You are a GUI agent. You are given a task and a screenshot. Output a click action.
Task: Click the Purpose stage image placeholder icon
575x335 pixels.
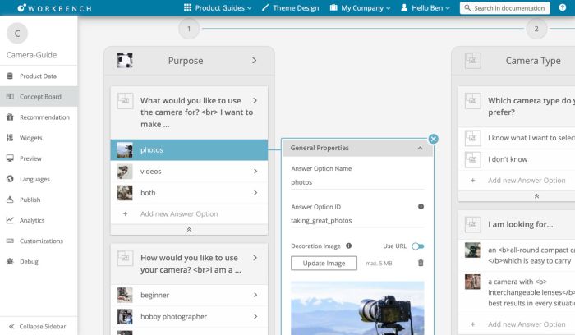(125, 60)
